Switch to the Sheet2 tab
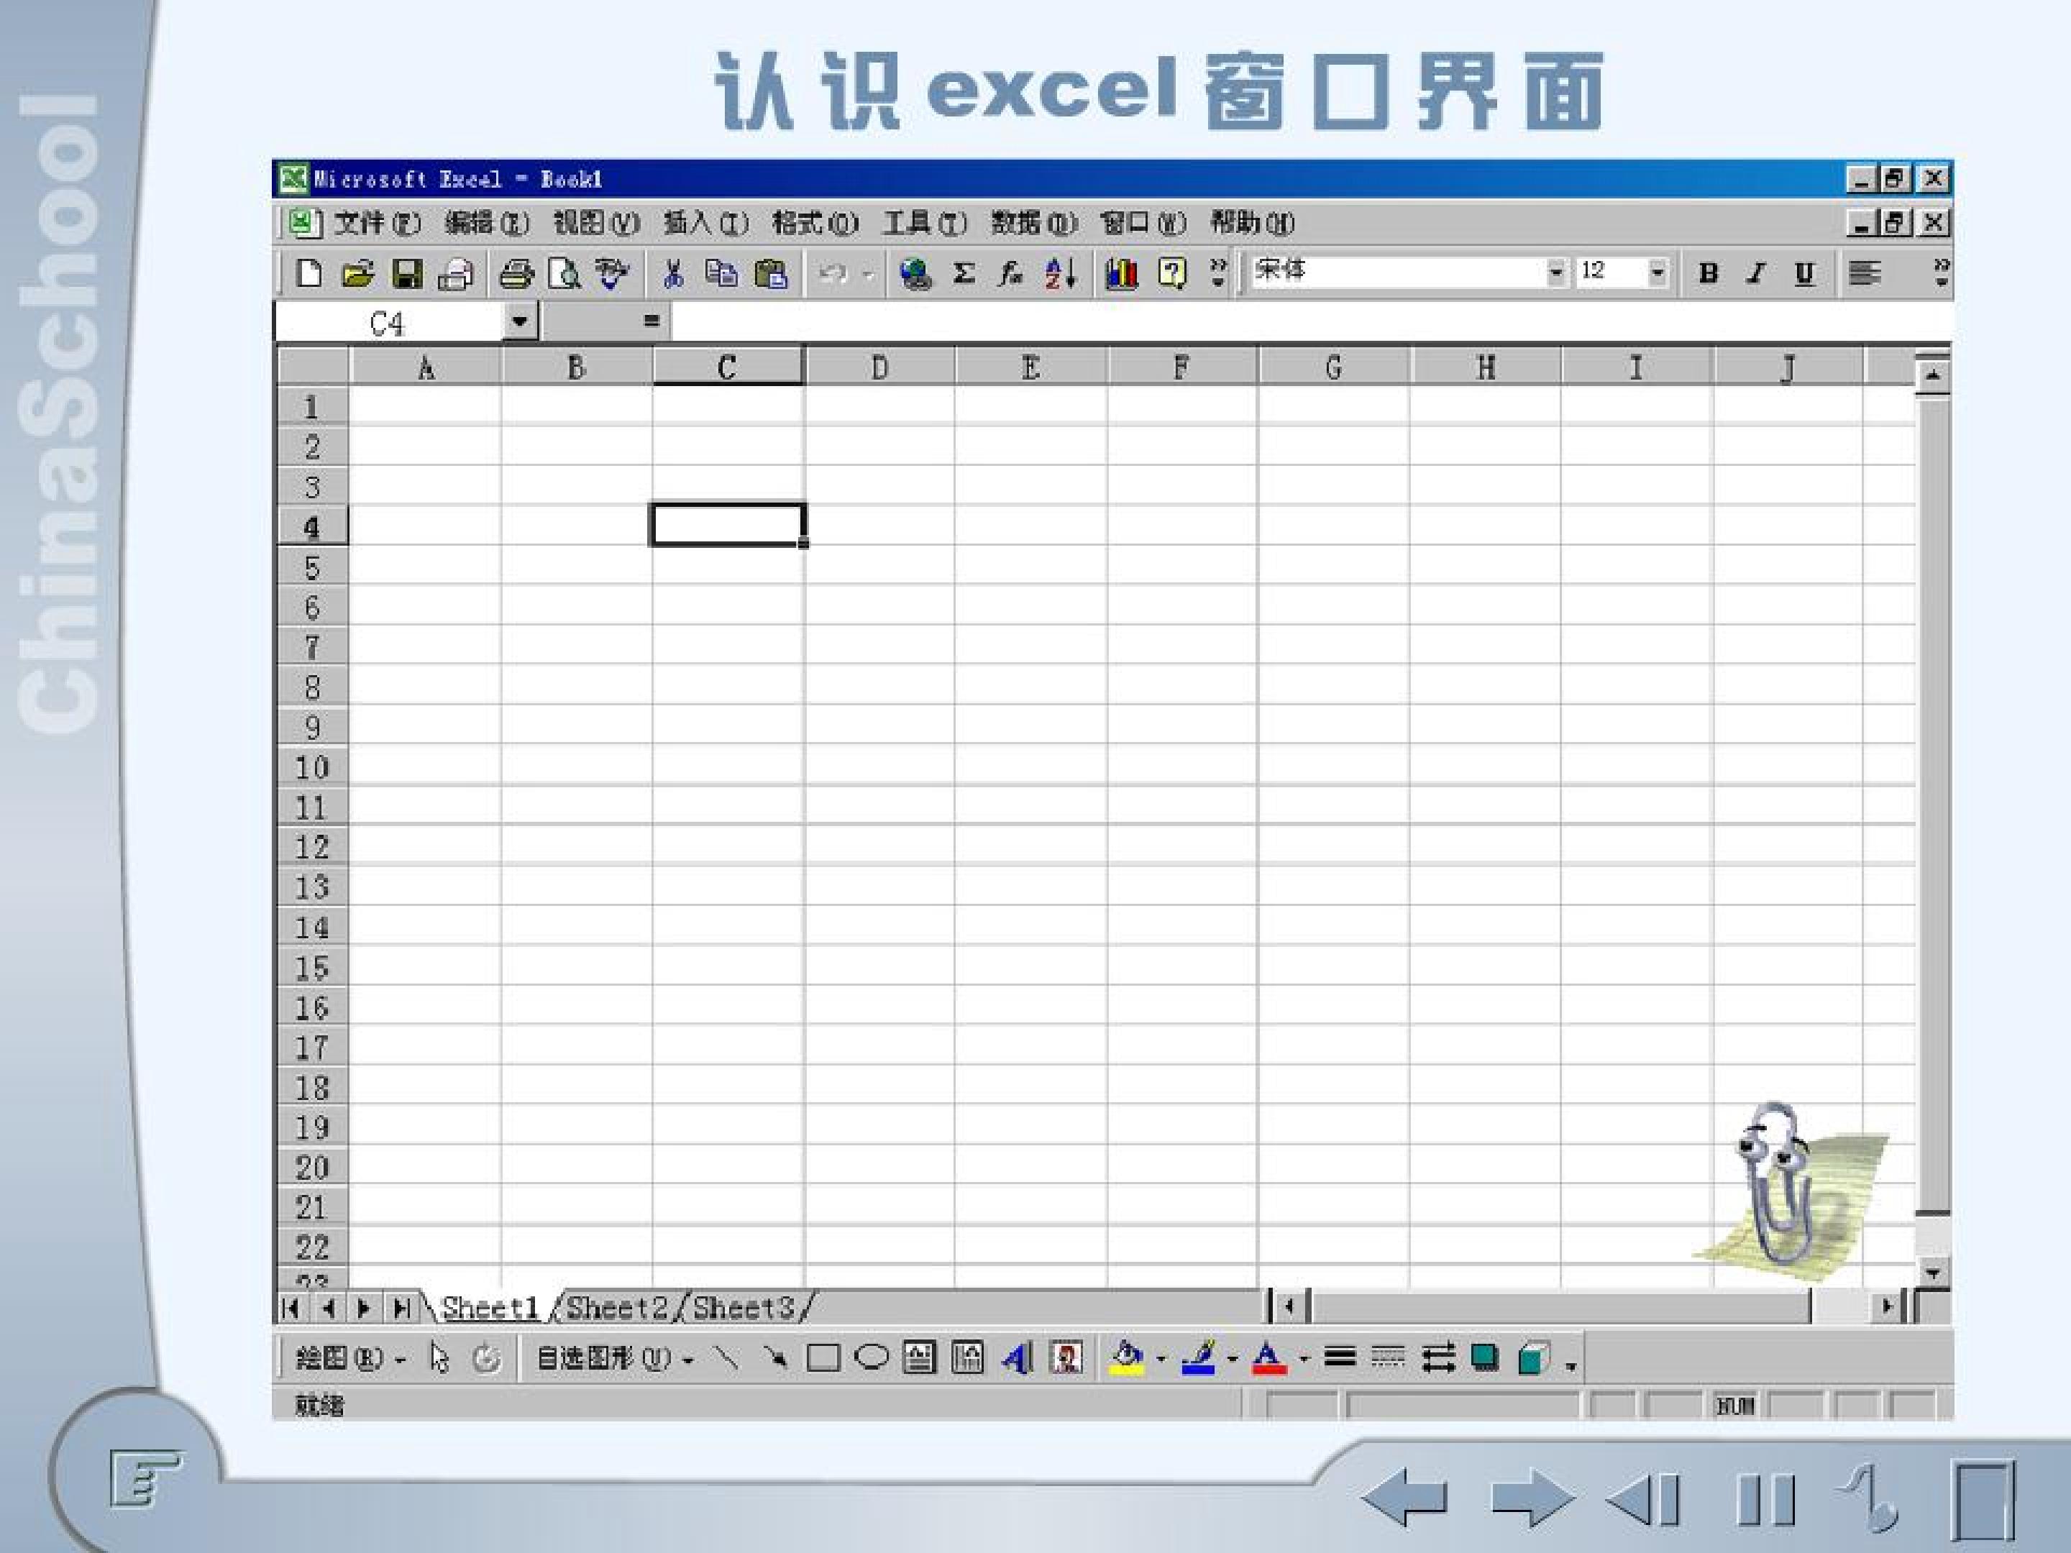 click(617, 1307)
